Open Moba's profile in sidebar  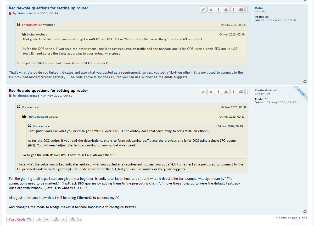pos(259,8)
